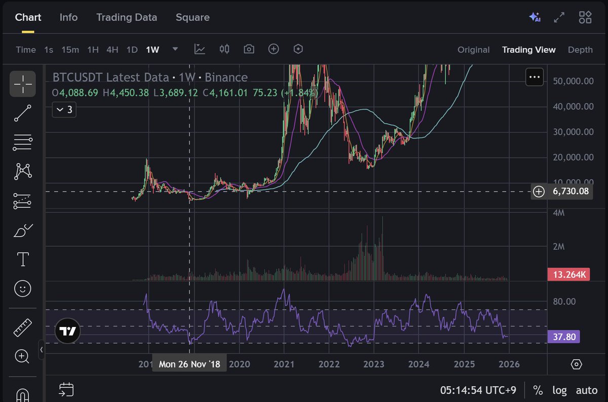Toggle log scale mode

click(x=559, y=390)
